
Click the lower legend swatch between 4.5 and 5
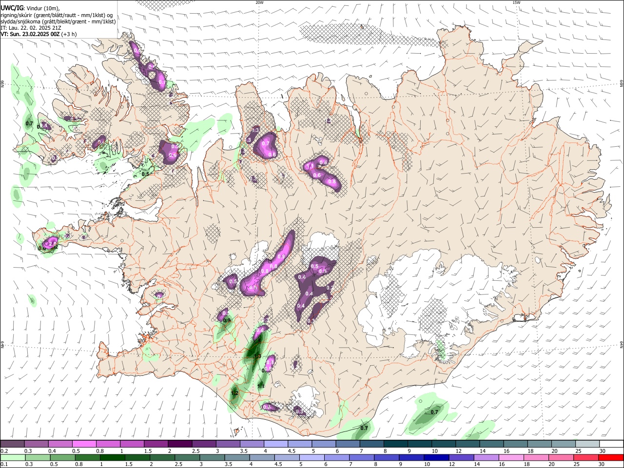[x=287, y=457]
